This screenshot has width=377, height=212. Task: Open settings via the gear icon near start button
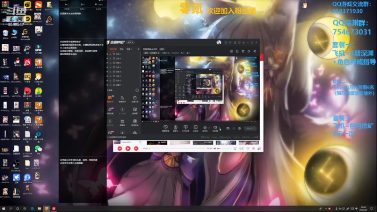pyautogui.click(x=239, y=128)
